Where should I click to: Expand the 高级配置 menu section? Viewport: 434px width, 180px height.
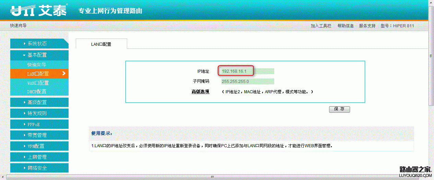pos(39,102)
